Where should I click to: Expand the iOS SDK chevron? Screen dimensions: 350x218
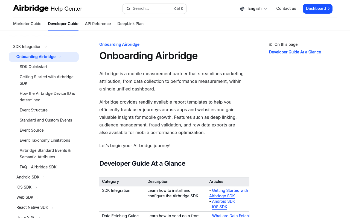[36, 187]
